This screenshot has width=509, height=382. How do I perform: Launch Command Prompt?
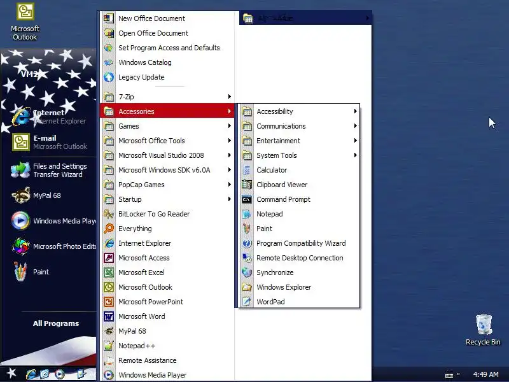(x=299, y=199)
